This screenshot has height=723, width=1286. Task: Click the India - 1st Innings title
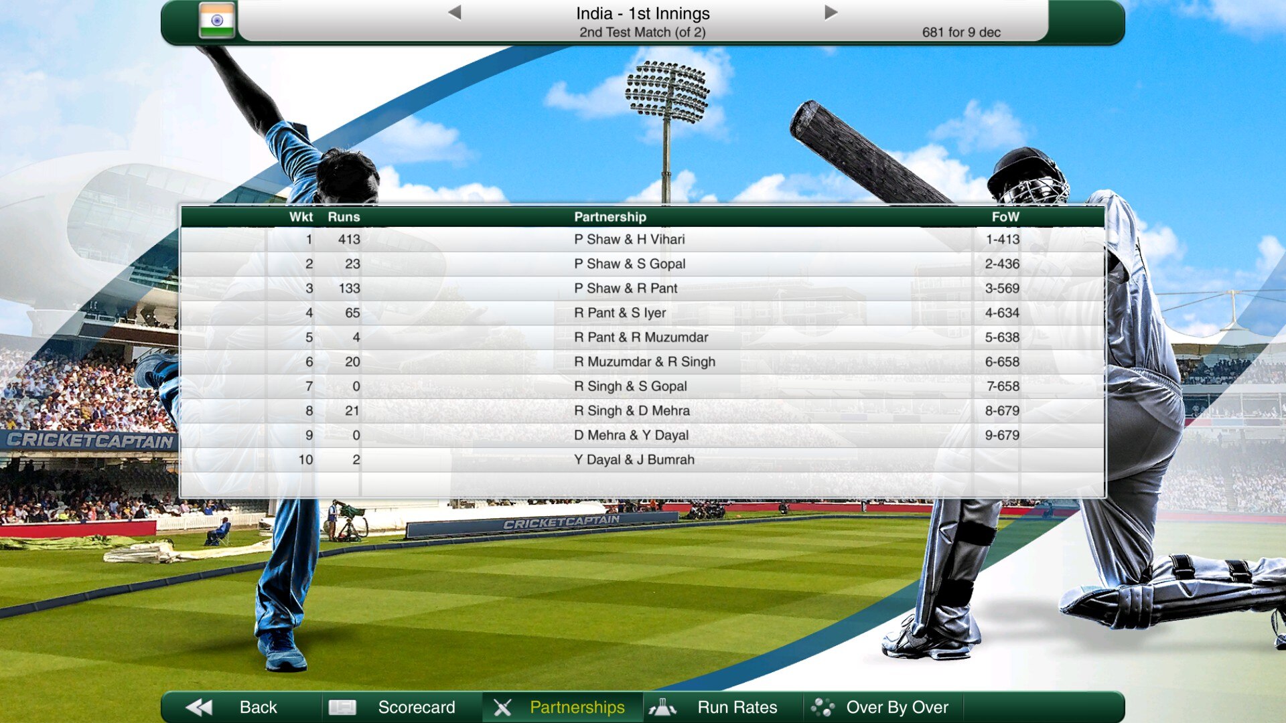coord(643,13)
